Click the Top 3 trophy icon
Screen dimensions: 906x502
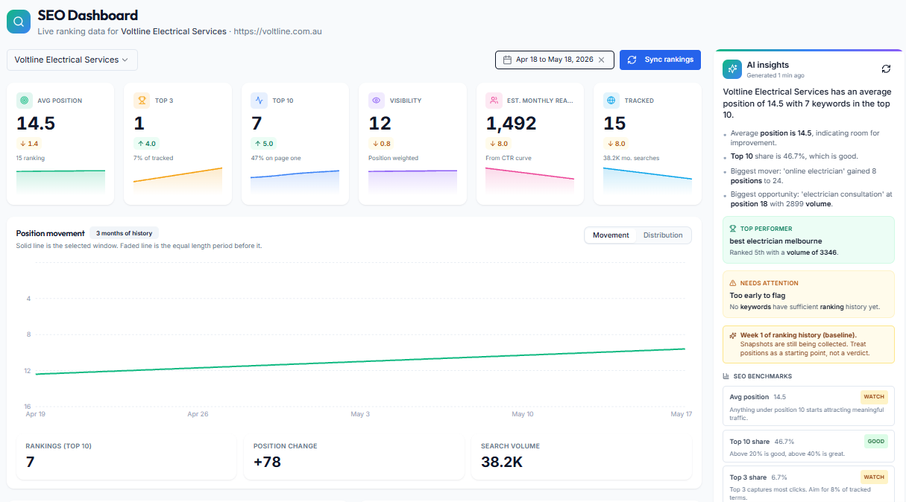click(142, 100)
